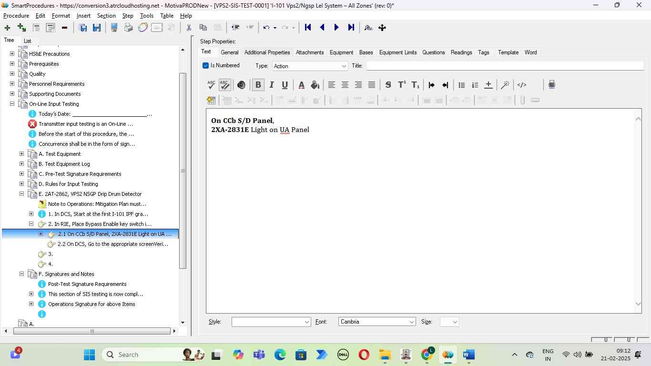Click the tree horizontal scrollbar thumb
The image size is (651, 366).
tap(92, 331)
